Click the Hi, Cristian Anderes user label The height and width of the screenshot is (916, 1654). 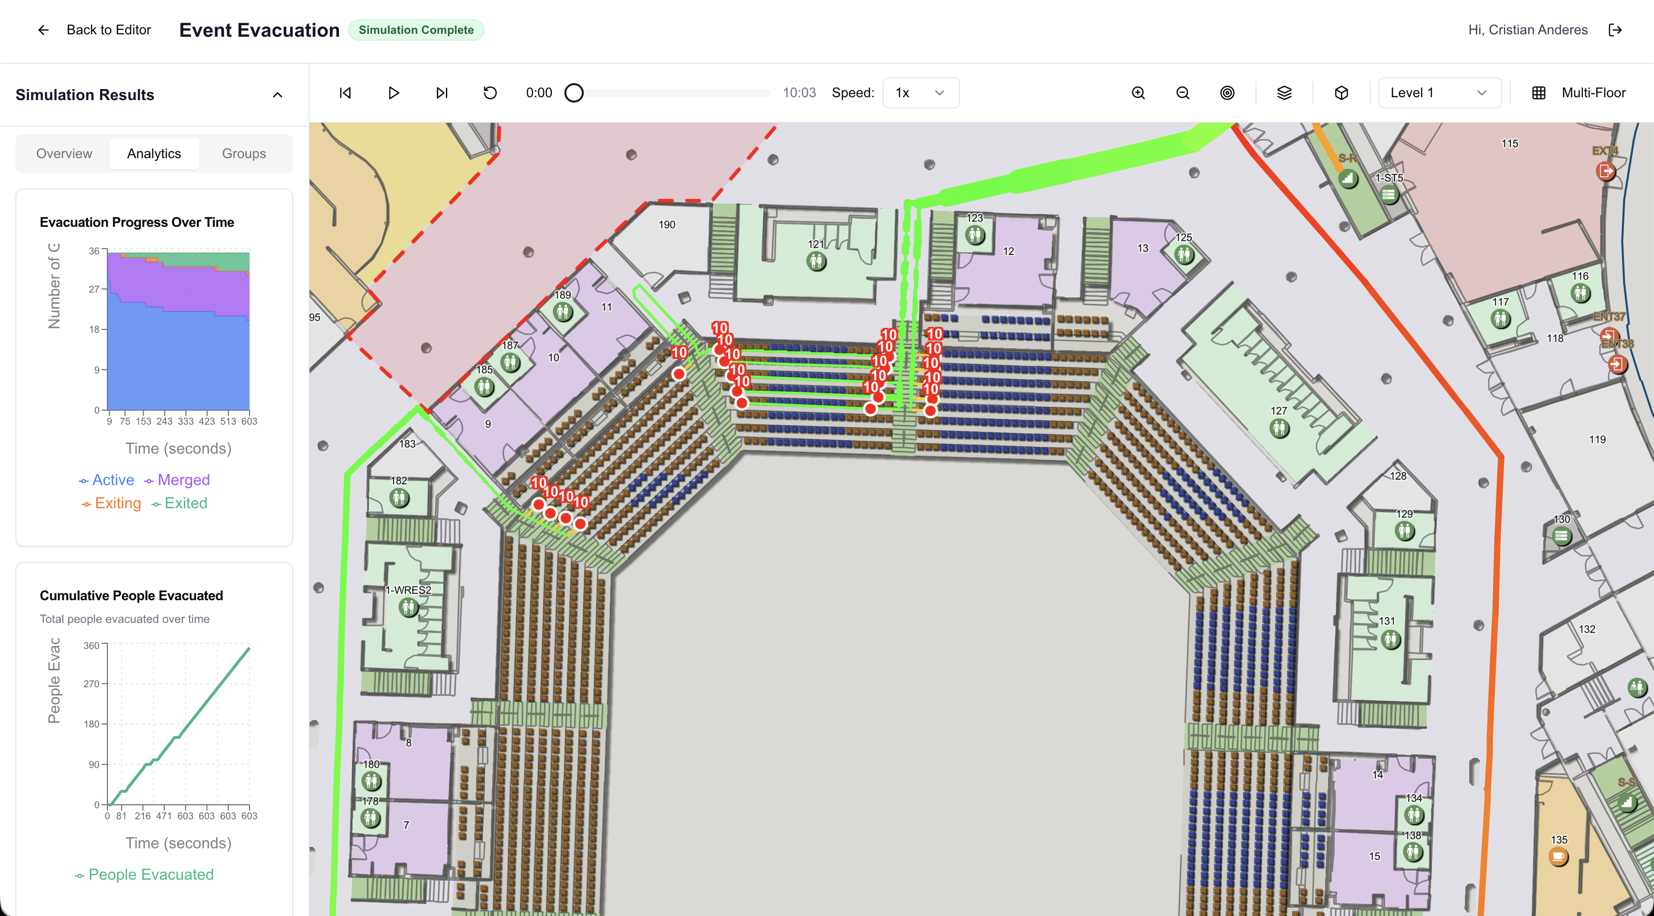coord(1527,30)
